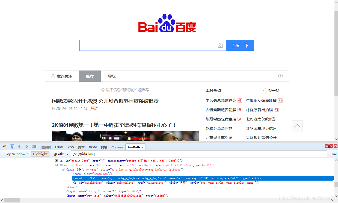Viewport: 338px width, 203px height.
Task: Select the 导航 tab
Action: [112, 76]
